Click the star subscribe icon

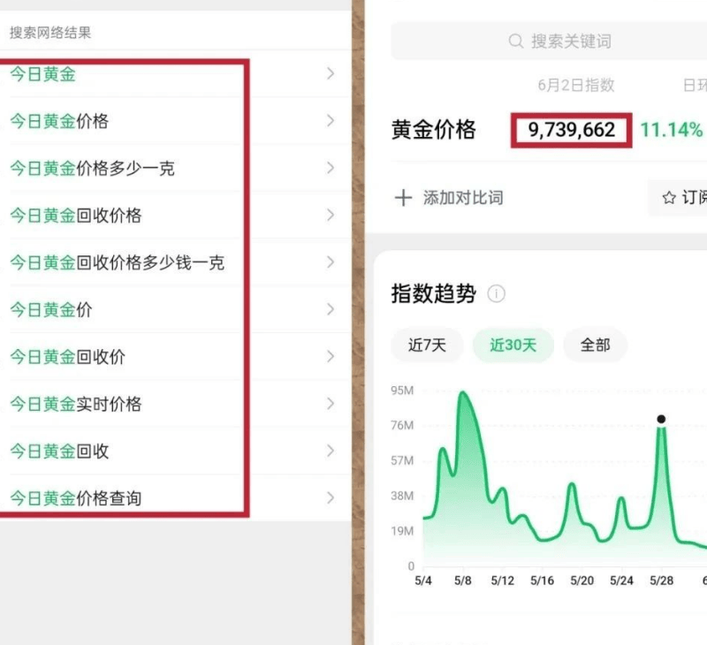[x=669, y=197]
